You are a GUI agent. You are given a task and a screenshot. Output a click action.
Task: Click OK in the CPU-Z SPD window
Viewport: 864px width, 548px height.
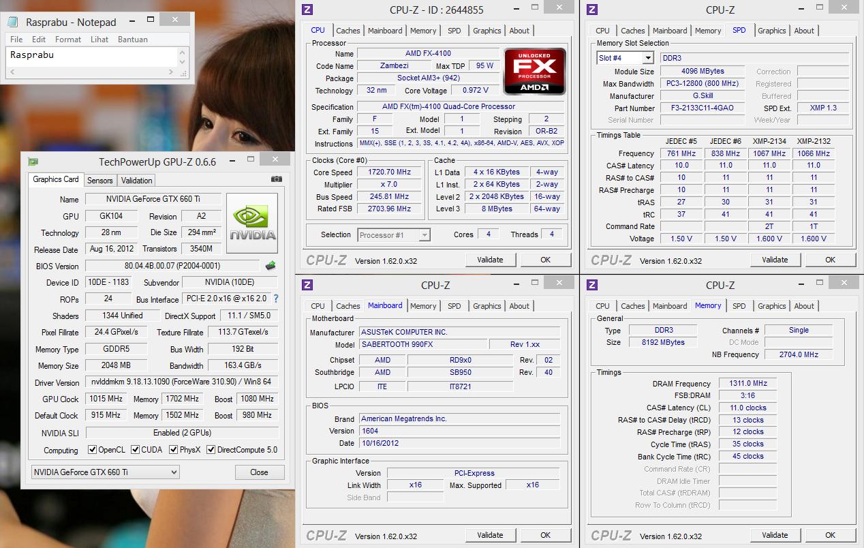coord(830,260)
